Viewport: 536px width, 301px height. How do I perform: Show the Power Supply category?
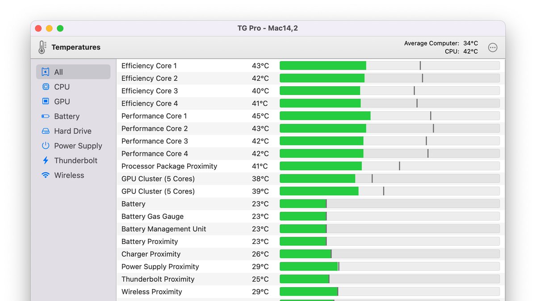[x=78, y=146]
